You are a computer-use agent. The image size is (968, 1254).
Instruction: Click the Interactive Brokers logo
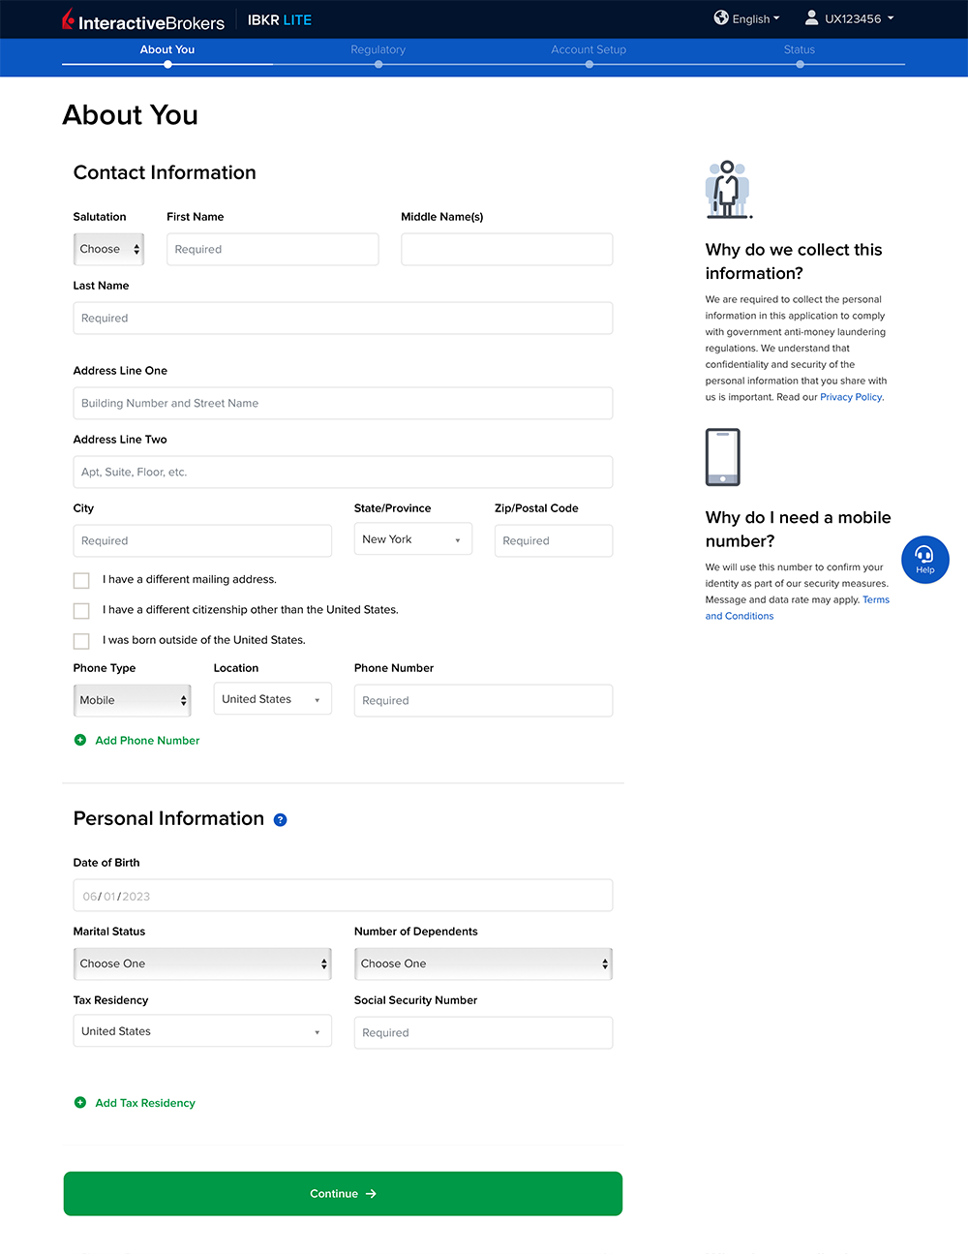[143, 20]
